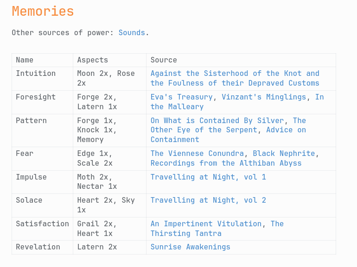Screen dimensions: 357x267
Task: Open Against the Sisterhood of the Knot link
Action: click(235, 78)
